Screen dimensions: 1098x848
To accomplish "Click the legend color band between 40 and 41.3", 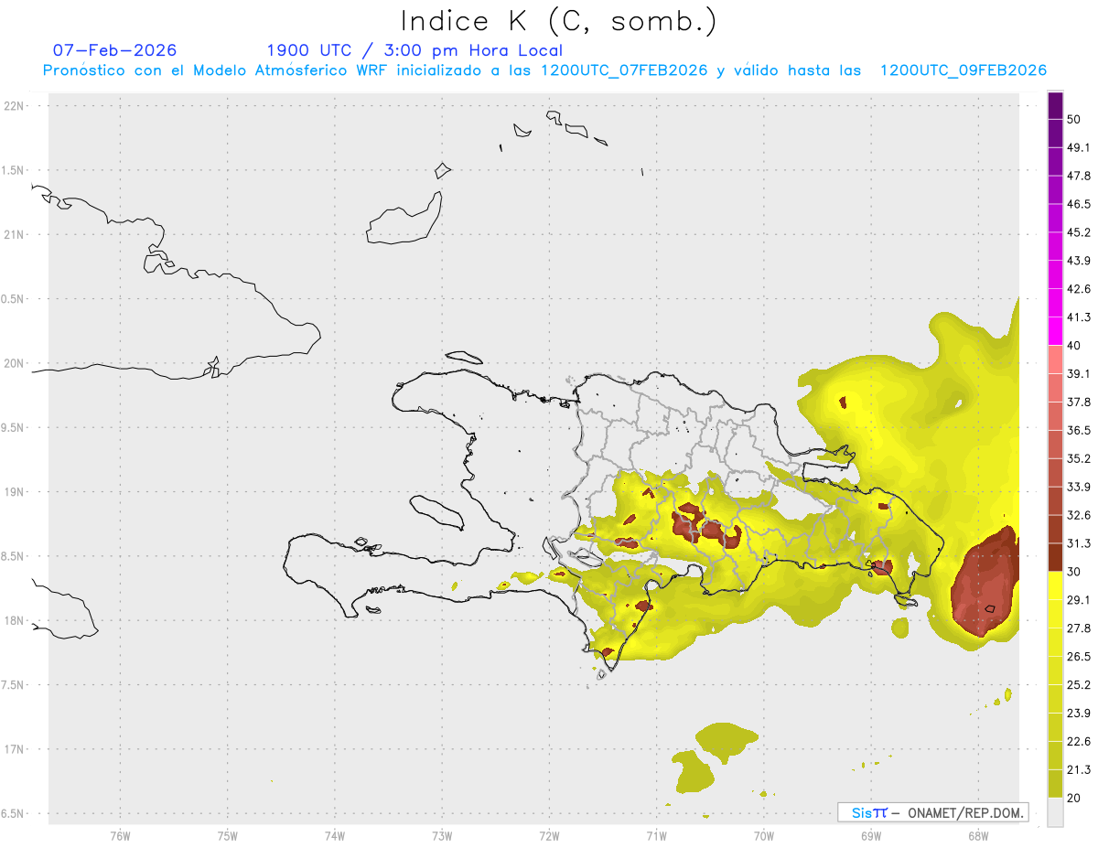I will point(1056,331).
